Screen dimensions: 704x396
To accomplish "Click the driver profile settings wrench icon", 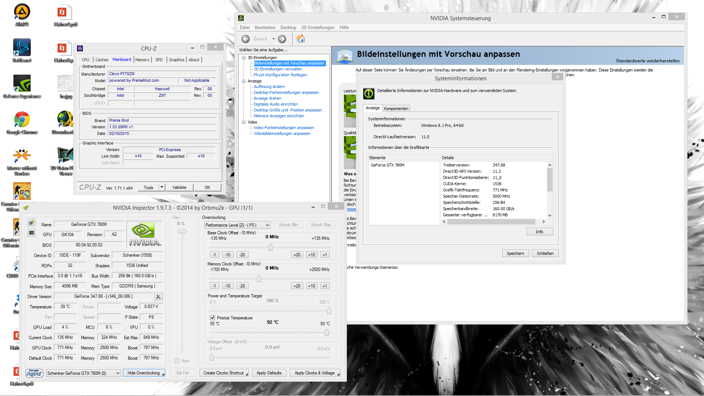I will click(x=158, y=297).
